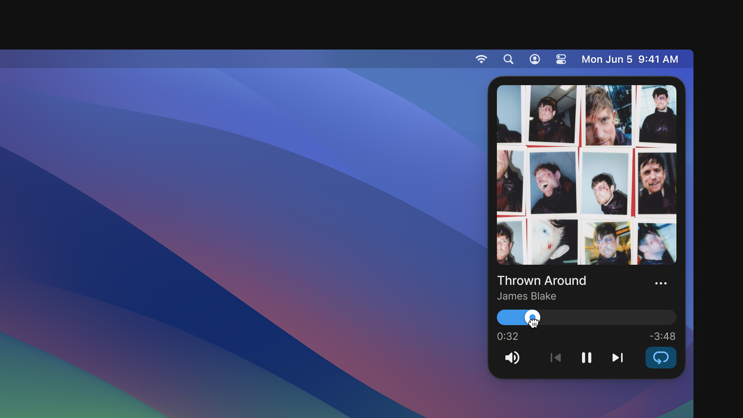Click the 9:41 AM clock text
Screen dimensions: 743x418
click(x=658, y=59)
